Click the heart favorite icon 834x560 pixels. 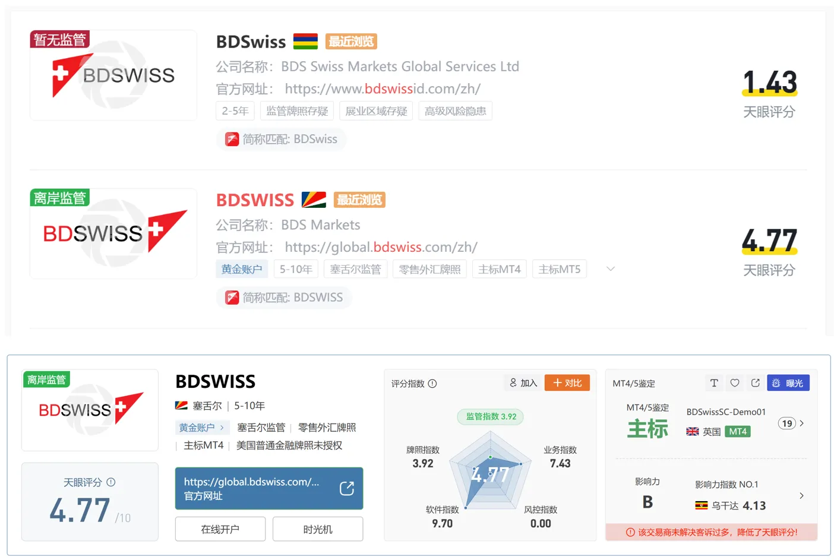pos(735,383)
